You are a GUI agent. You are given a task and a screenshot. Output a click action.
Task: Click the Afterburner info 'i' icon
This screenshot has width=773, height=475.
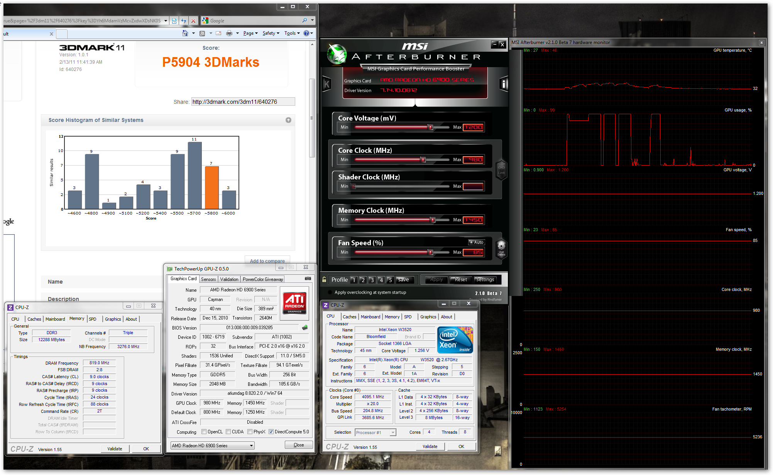[x=504, y=84]
